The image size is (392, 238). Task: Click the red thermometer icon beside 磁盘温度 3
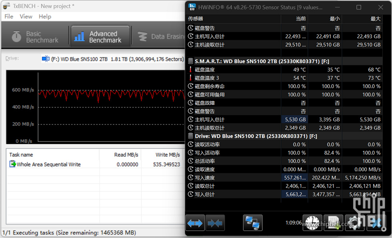pyautogui.click(x=191, y=78)
